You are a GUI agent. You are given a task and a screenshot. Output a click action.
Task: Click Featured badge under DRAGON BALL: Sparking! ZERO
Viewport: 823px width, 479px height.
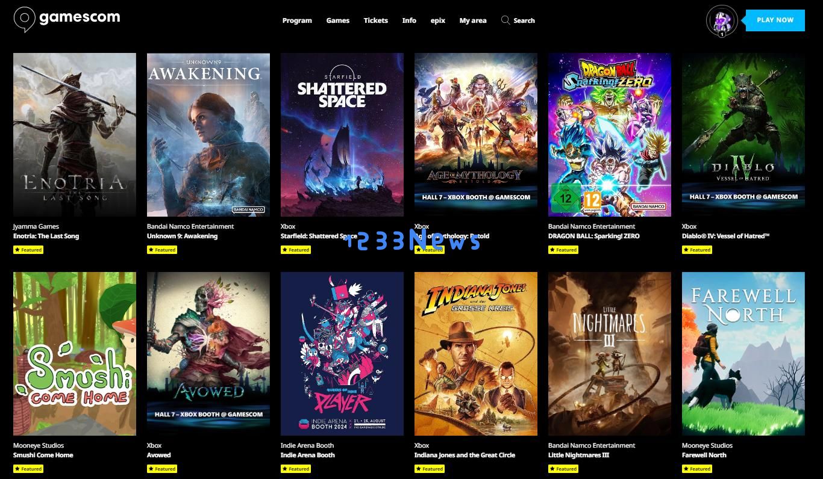pos(563,250)
